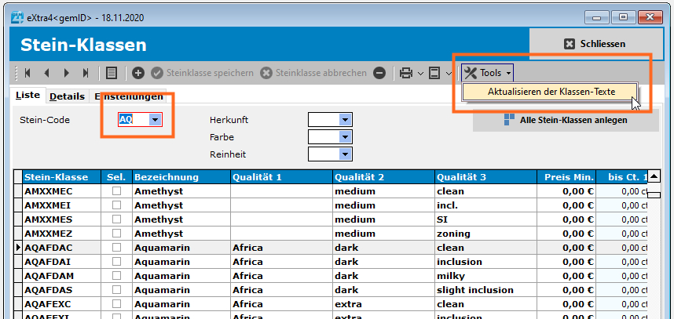Screen dimensions: 674x319
Task: Choose Aktualisieren der Klassen-Texte menu entry
Action: tap(550, 92)
